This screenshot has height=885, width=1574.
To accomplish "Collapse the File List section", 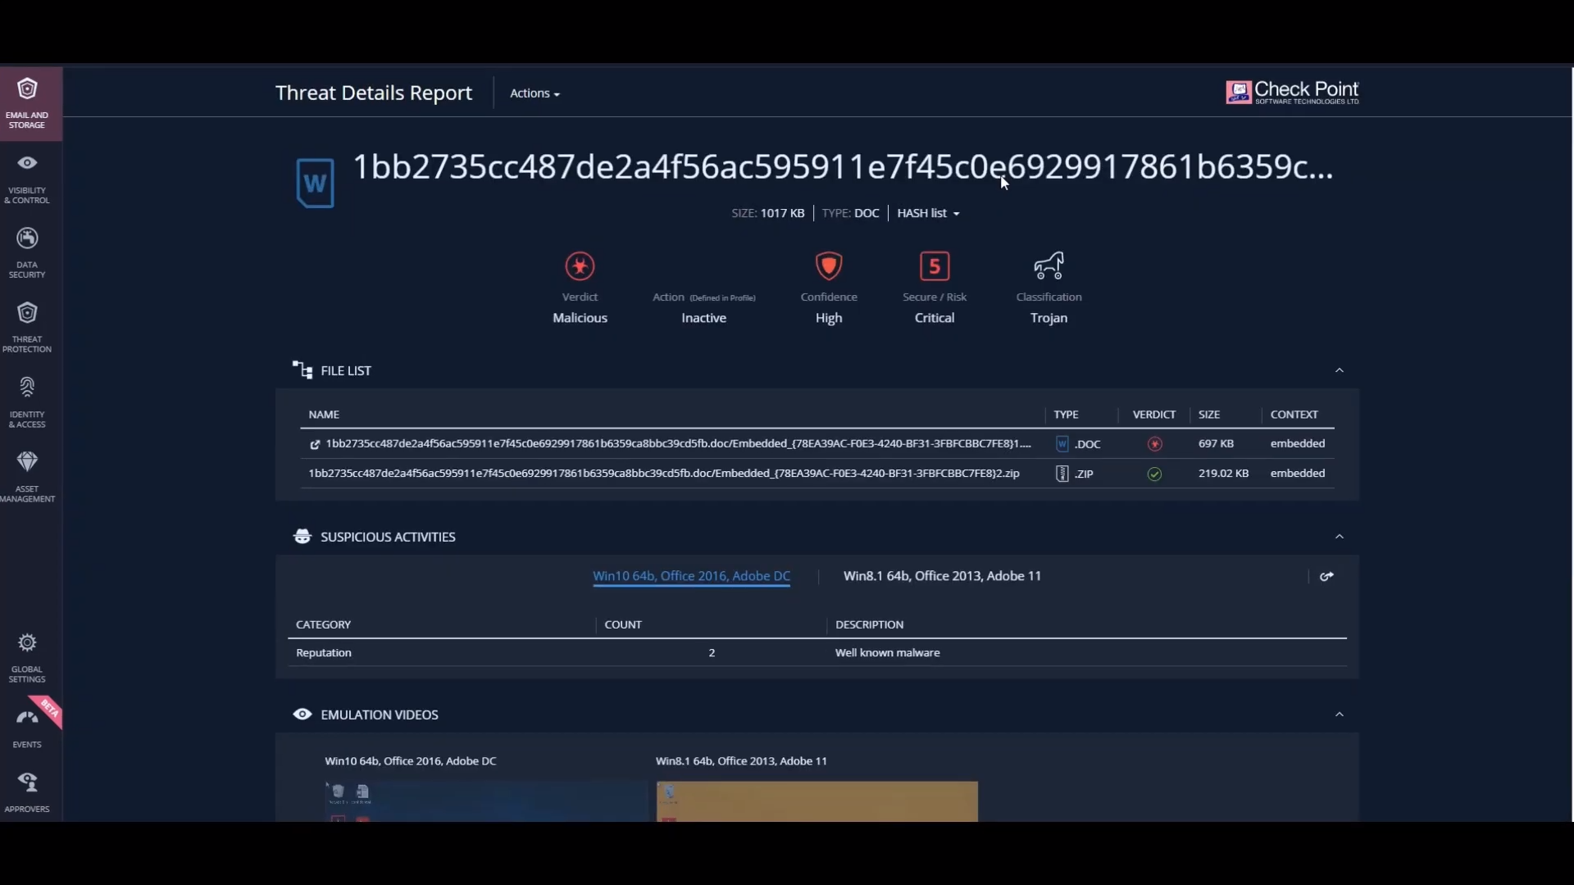I will pos(1340,370).
